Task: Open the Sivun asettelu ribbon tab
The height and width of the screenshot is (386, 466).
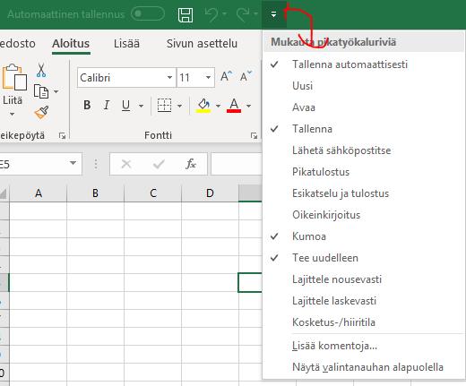Action: coord(202,44)
